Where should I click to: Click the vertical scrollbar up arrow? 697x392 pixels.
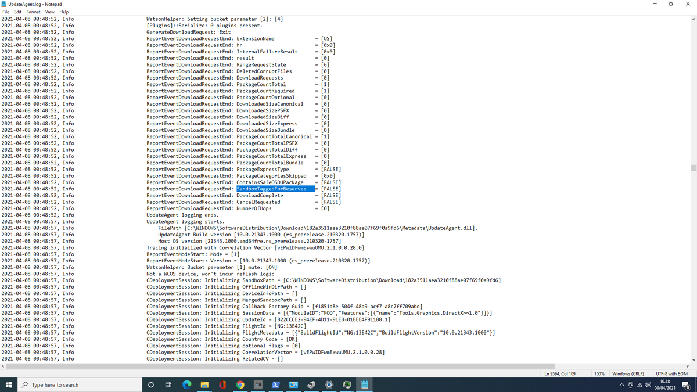pyautogui.click(x=693, y=19)
